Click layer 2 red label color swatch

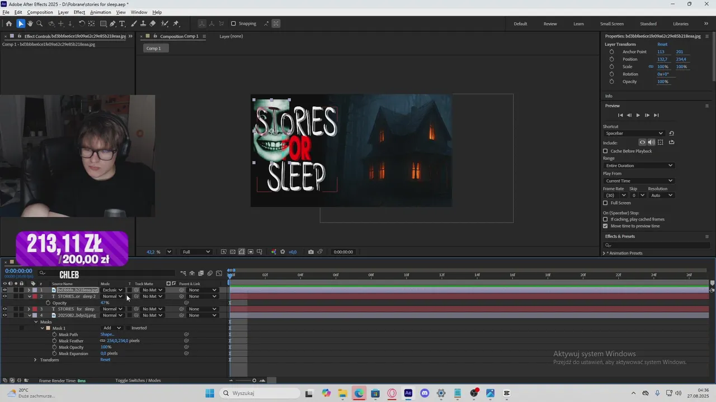(35, 296)
